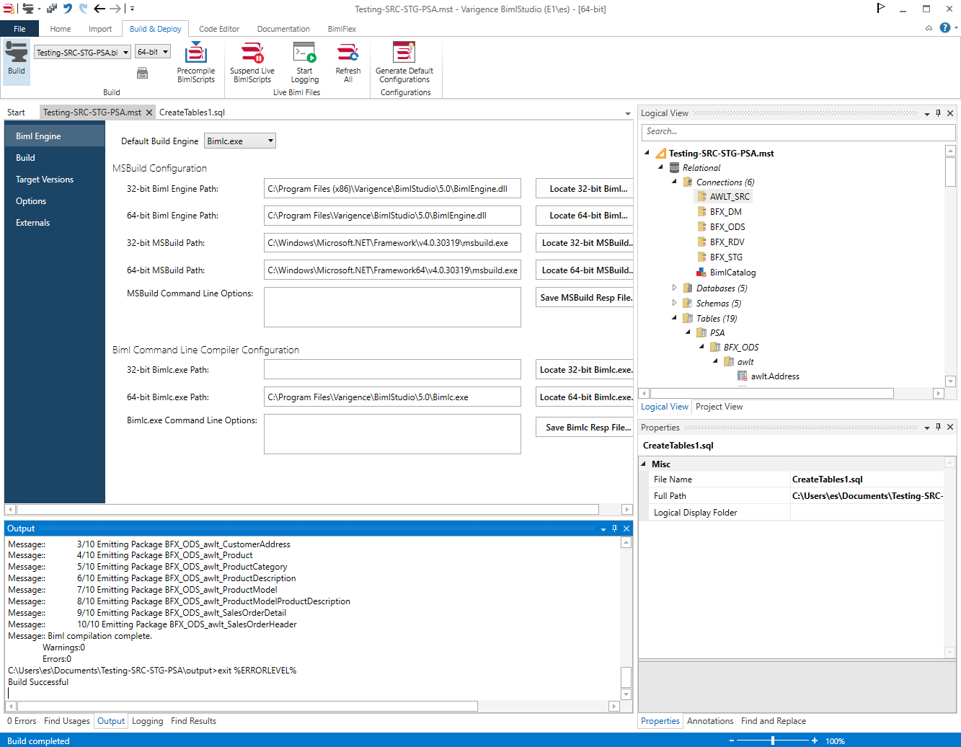Toggle auto-hide pin on Logical View panel
Viewport: 961px width, 747px height.
[x=938, y=113]
